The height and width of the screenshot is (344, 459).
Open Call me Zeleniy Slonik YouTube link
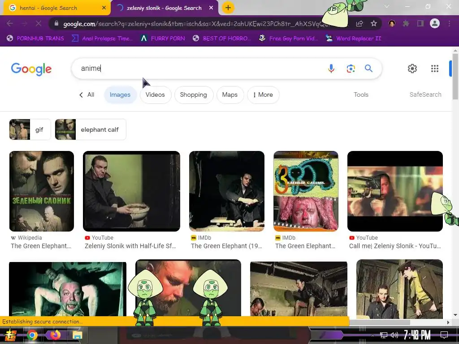pos(395,246)
